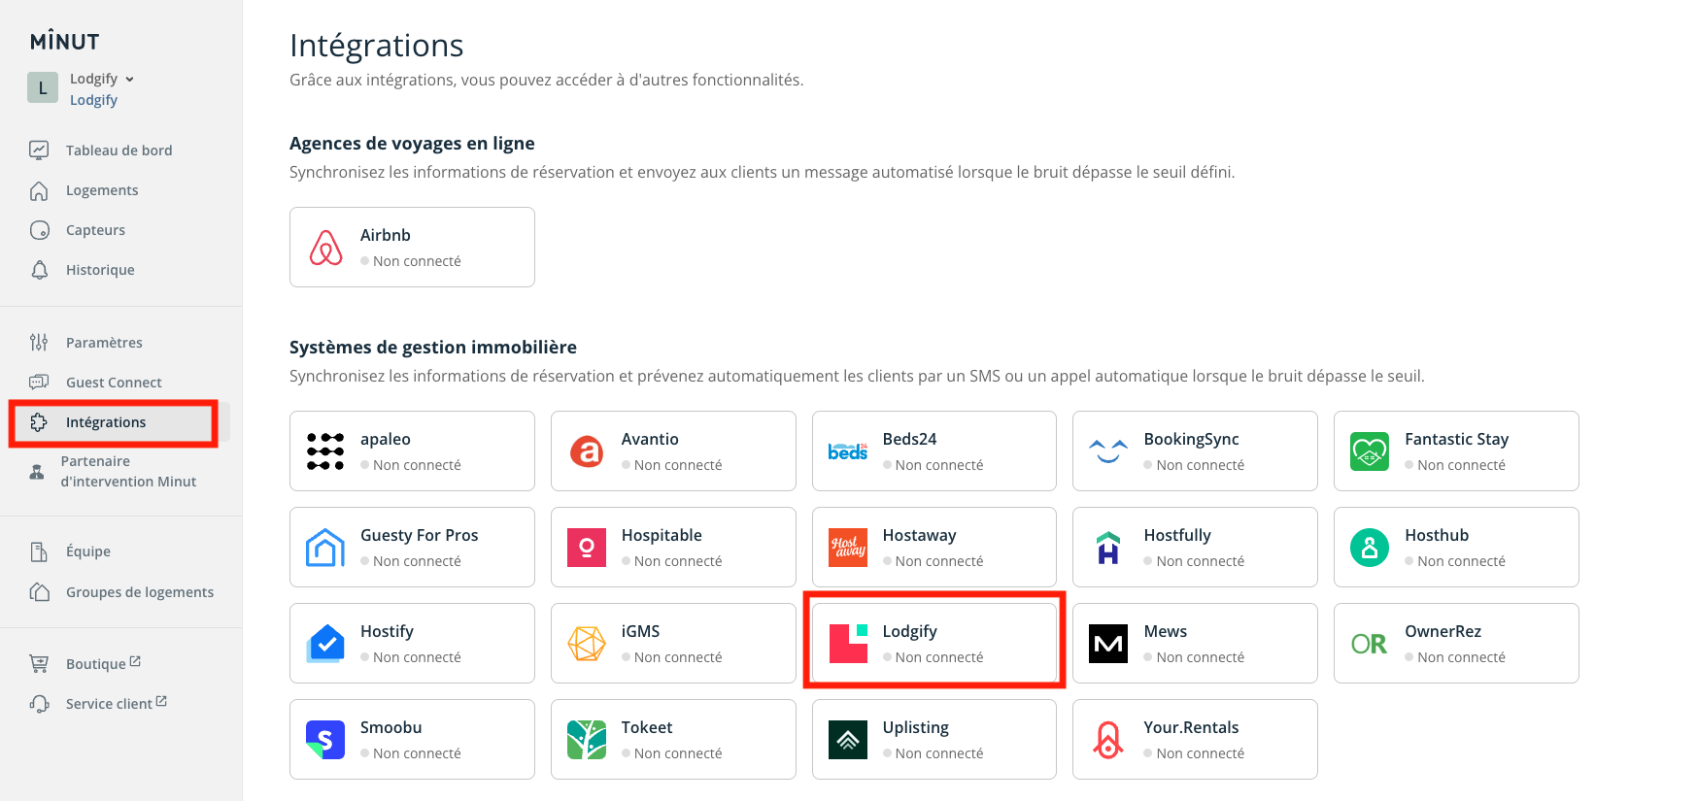
Task: Click the Hosthub green circle icon
Action: point(1370,548)
